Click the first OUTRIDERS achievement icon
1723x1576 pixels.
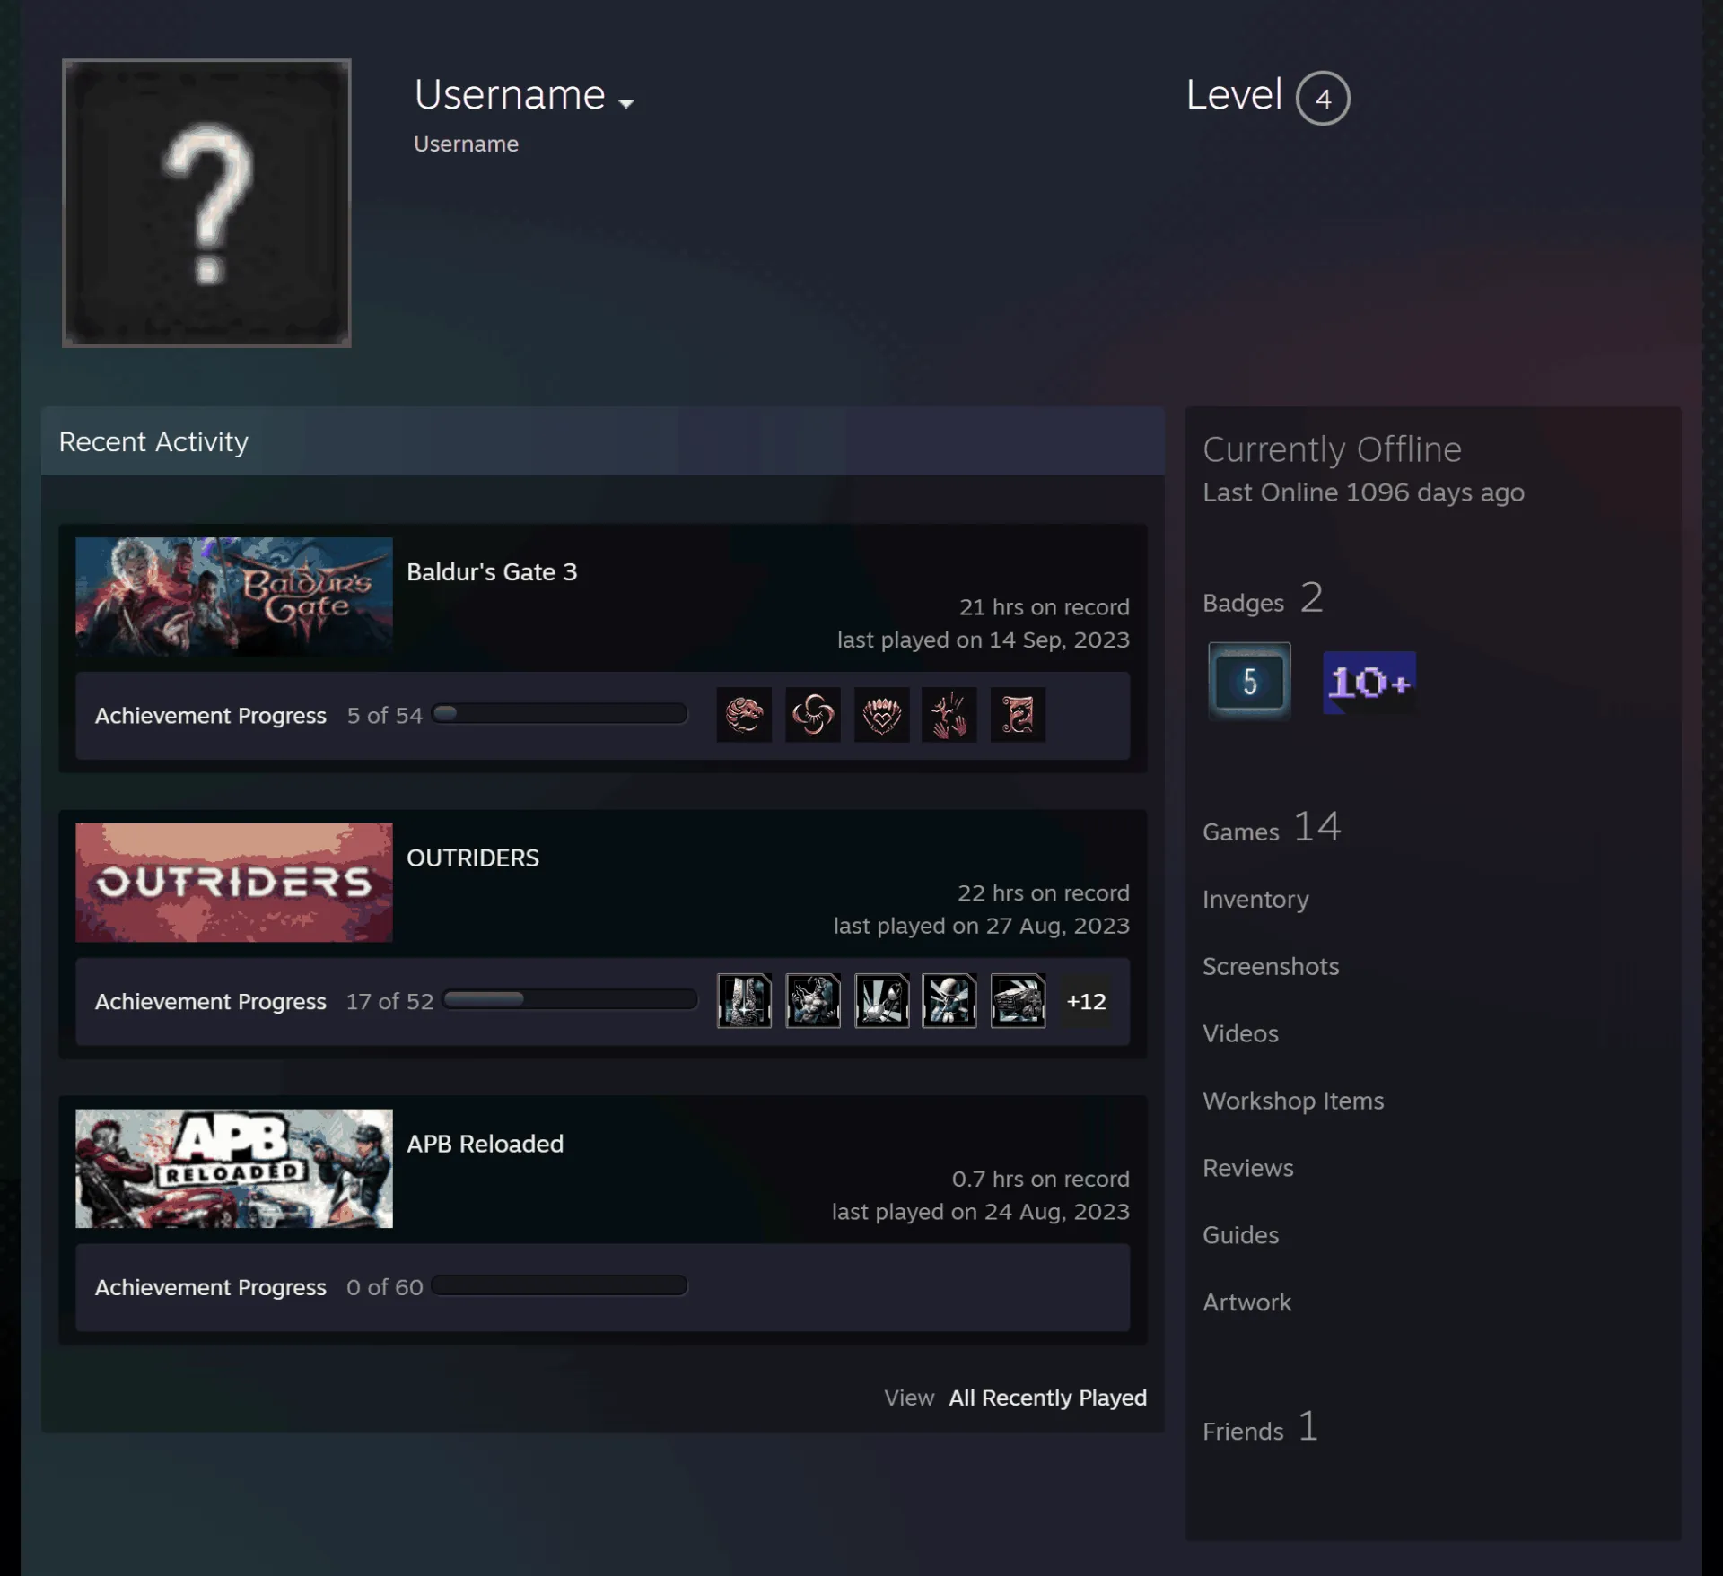pos(744,1000)
